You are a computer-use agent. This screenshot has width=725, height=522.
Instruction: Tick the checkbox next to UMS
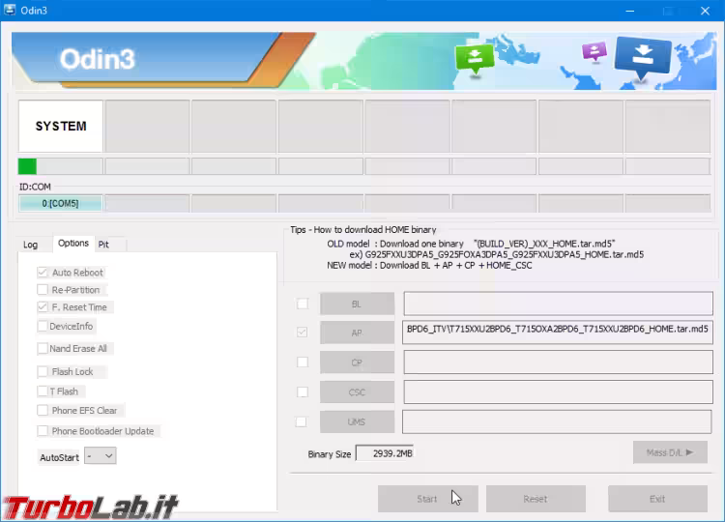click(301, 421)
